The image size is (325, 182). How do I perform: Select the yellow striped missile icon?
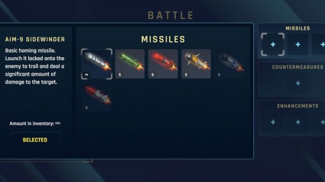(x=196, y=64)
